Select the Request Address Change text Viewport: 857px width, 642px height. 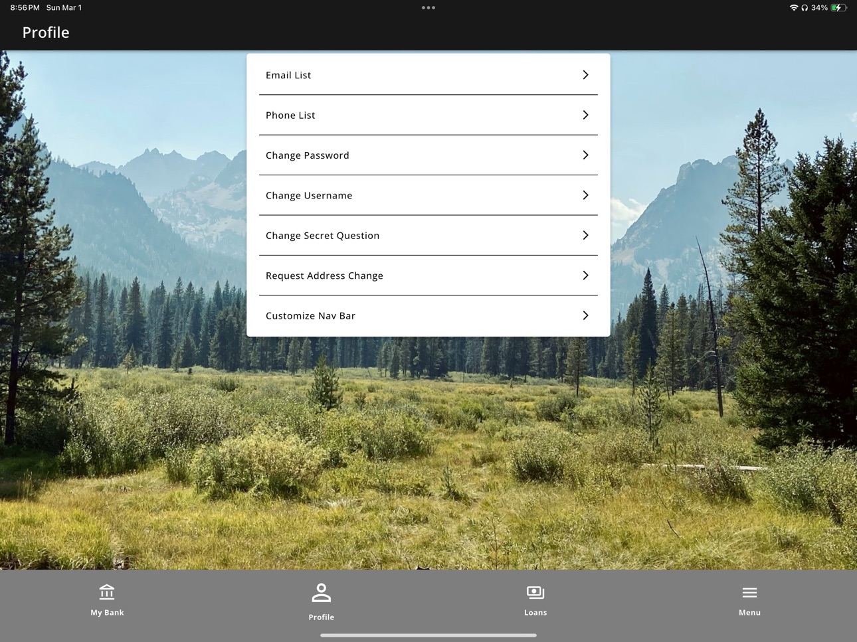324,276
